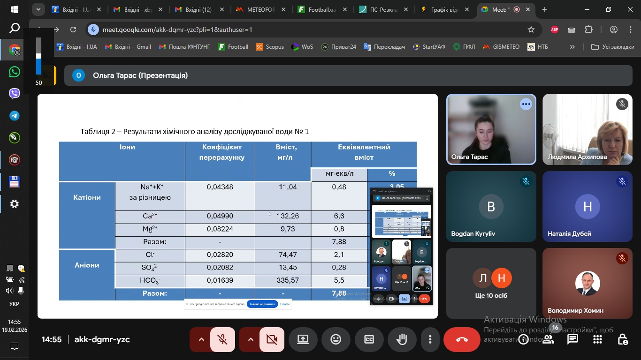Viewport: 641px width, 360px height.
Task: Open more options three-dot menu
Action: [430, 339]
